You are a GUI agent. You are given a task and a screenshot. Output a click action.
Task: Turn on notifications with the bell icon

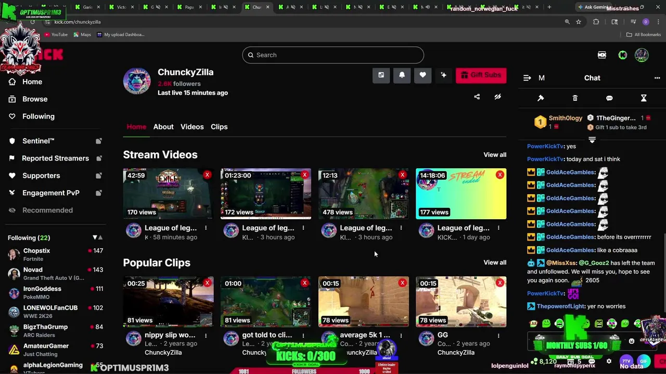click(x=402, y=75)
